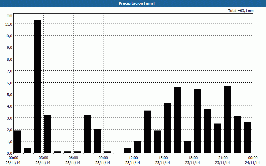Select the final bar ending at 00:00 24/11/14
The image size is (266, 166).
click(x=247, y=137)
